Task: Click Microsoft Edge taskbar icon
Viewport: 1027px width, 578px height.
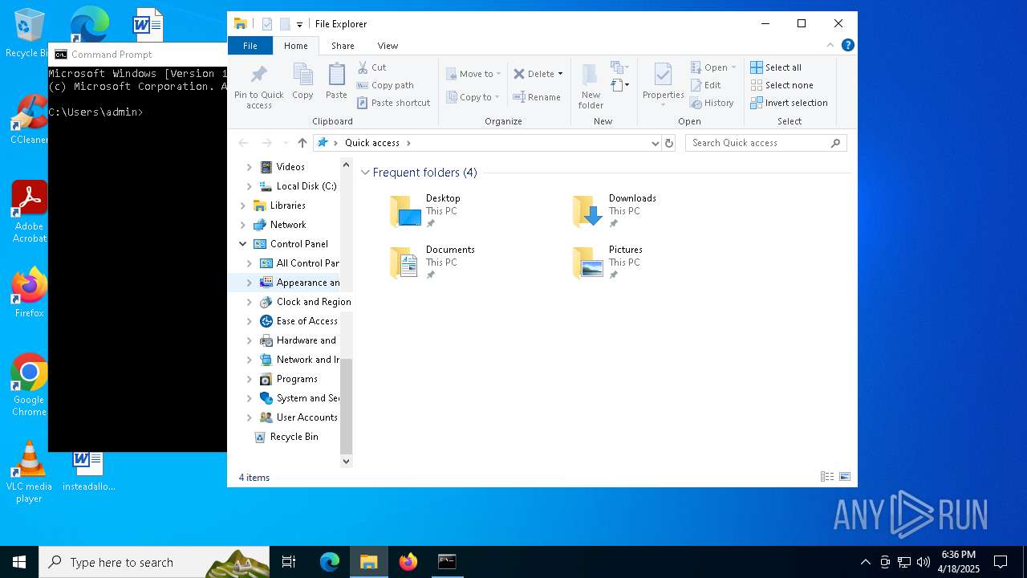Action: tap(330, 562)
